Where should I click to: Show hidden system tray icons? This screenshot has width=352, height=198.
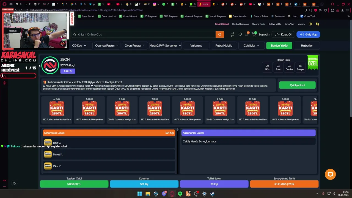click(317, 194)
